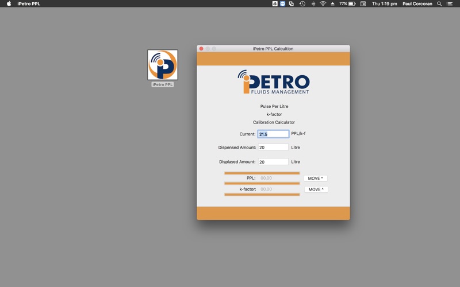Open the Paul Corcoran user menu
This screenshot has width=460, height=287.
[417, 4]
